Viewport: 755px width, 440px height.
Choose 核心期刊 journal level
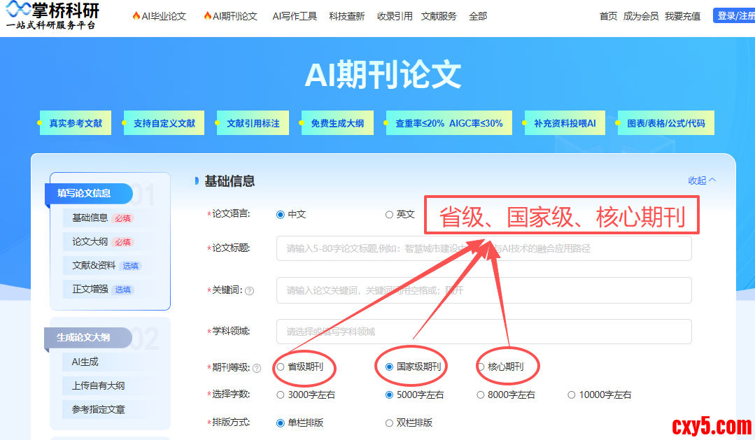point(481,367)
